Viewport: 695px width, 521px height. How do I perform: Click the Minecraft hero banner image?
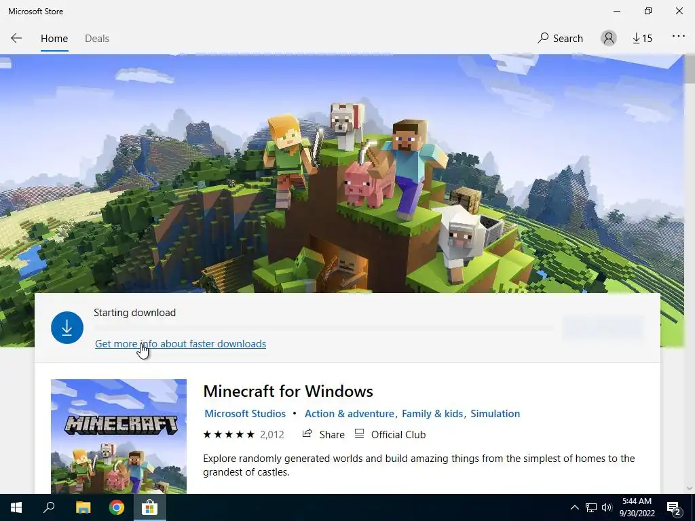coord(341,173)
